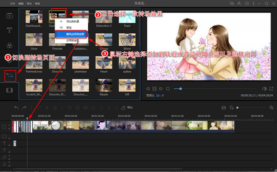Open the media library sidebar tab
The width and height of the screenshot is (277, 172).
[x=10, y=16]
